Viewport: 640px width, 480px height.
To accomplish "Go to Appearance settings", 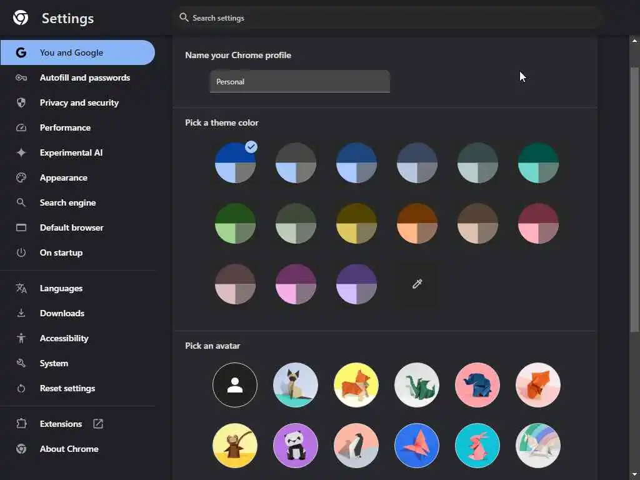I will tap(77, 177).
